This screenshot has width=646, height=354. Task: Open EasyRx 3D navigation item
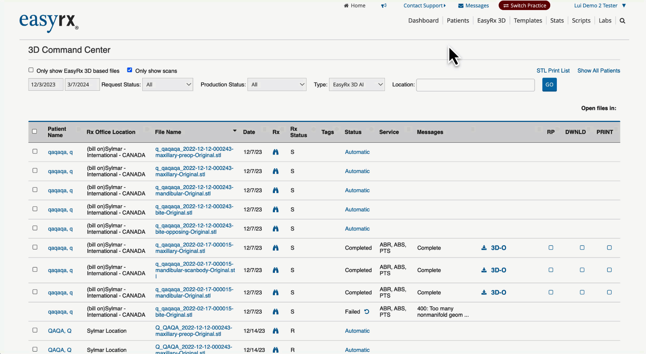491,21
